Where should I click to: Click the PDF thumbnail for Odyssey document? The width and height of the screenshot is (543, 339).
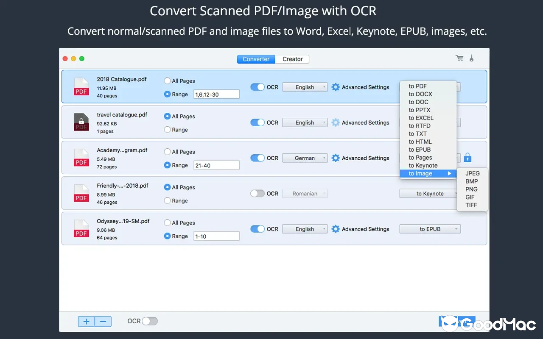point(81,229)
